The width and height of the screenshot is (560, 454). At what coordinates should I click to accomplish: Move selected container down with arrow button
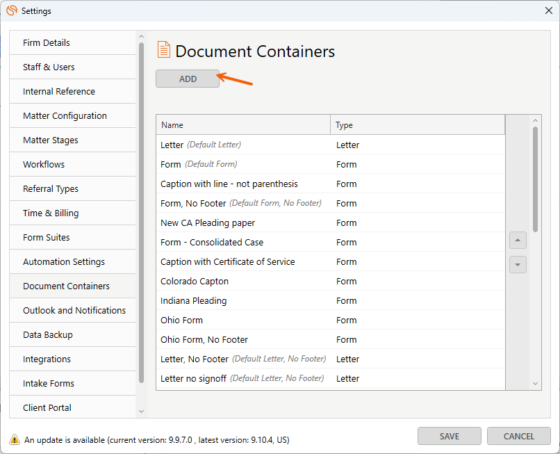pyautogui.click(x=518, y=265)
